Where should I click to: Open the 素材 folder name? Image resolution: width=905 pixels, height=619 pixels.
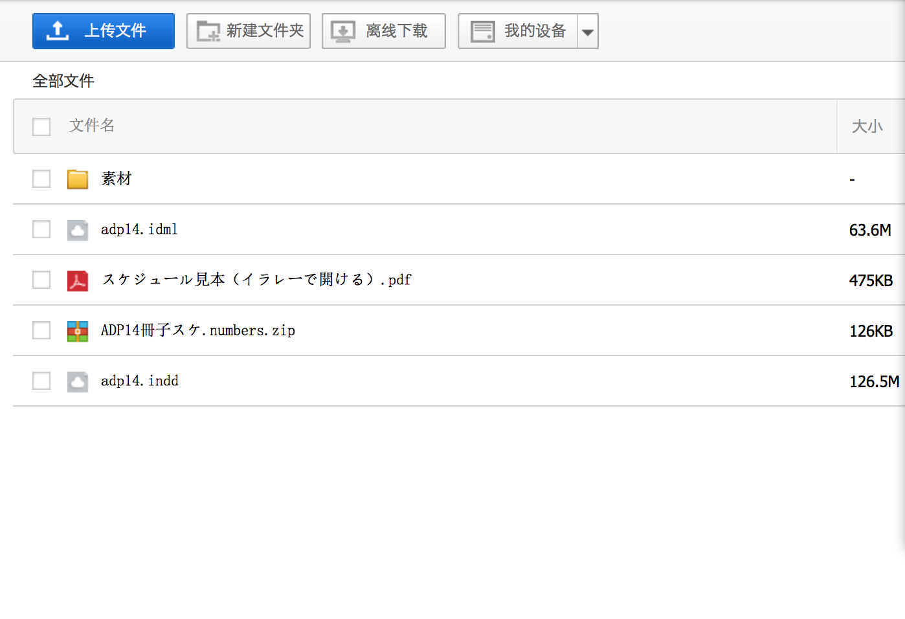(117, 179)
